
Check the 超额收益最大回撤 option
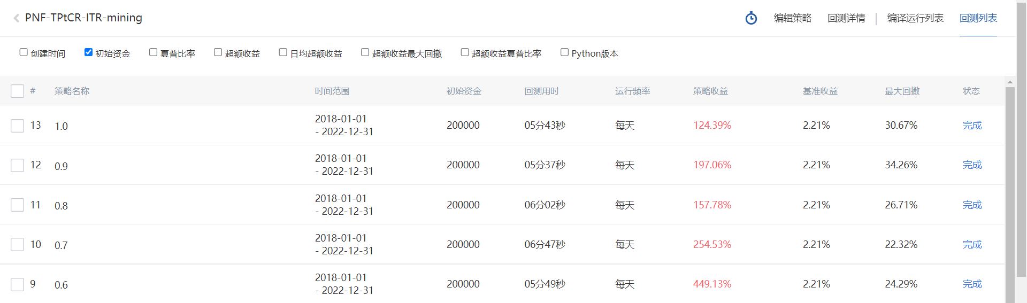click(x=365, y=52)
